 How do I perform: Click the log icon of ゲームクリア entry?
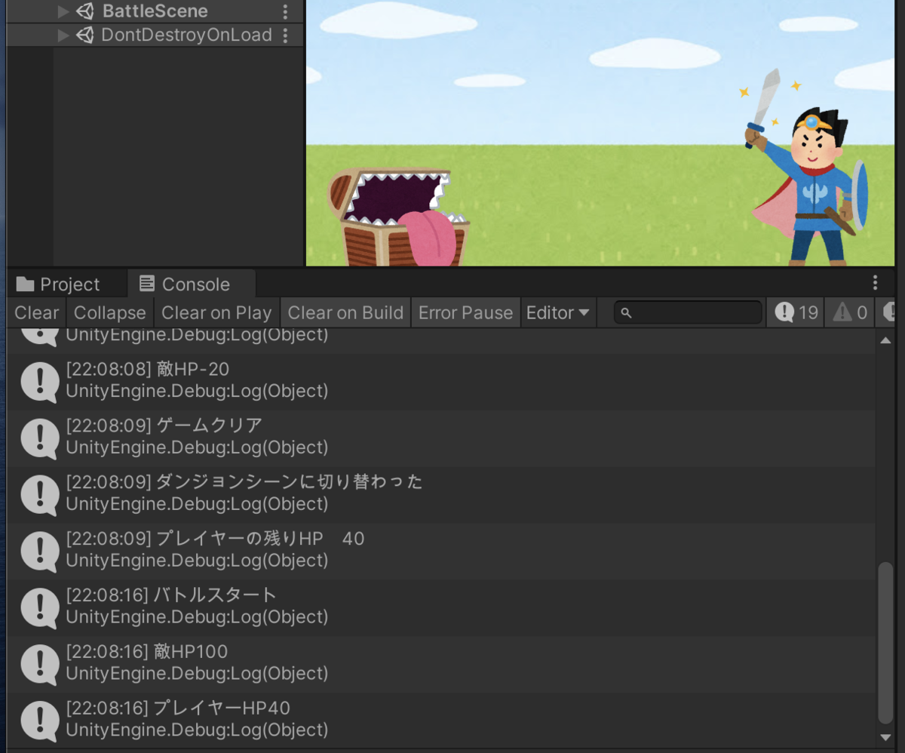click(39, 438)
